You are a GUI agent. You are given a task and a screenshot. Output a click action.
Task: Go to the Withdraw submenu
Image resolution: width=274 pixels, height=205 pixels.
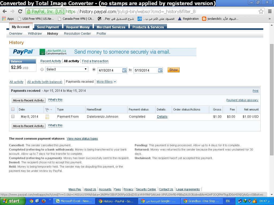point(35,33)
